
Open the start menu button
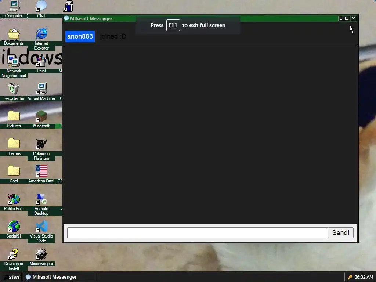pos(11,277)
